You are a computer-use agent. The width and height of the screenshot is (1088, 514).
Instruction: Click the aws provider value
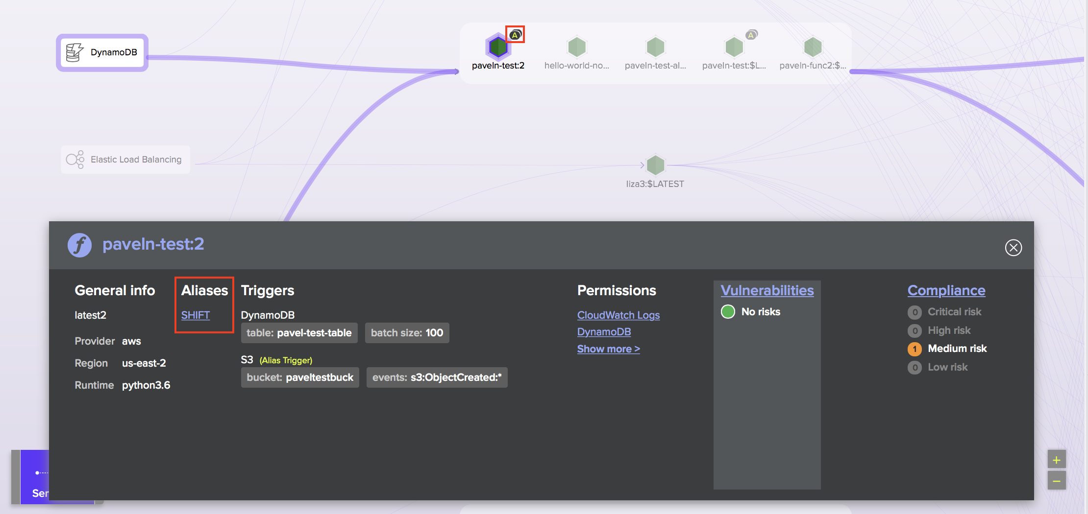[131, 341]
